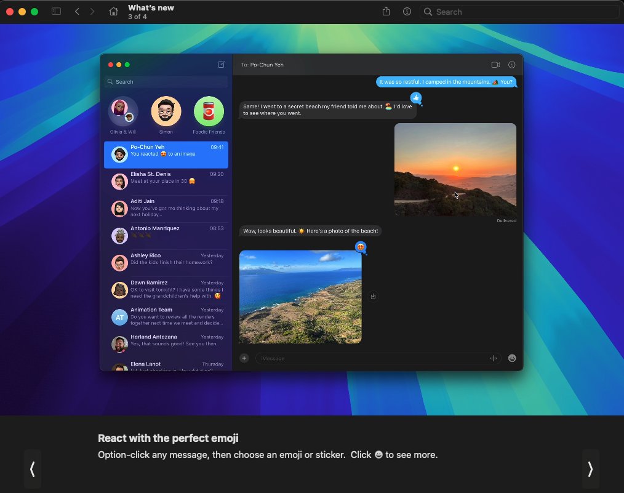The height and width of the screenshot is (493, 624).
Task: Select the Po-Chun Yeh conversation
Action: [166, 154]
